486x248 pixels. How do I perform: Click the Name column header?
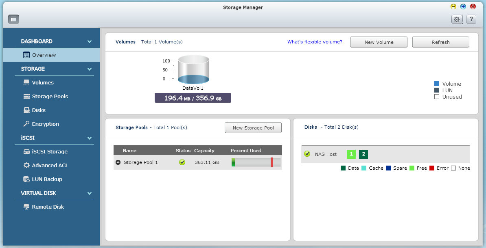[129, 151]
